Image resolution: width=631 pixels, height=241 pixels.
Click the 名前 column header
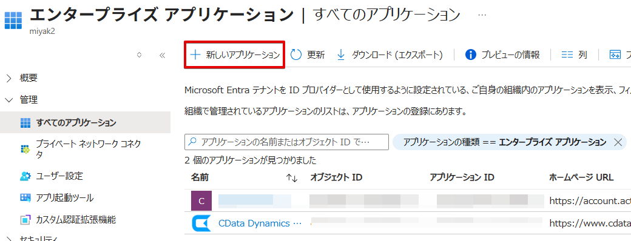(200, 177)
